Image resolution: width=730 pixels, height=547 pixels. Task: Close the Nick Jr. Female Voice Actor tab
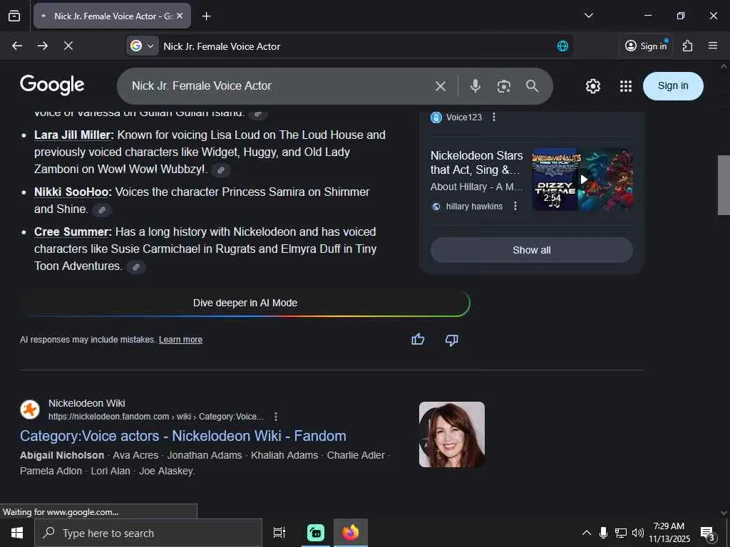pos(180,16)
